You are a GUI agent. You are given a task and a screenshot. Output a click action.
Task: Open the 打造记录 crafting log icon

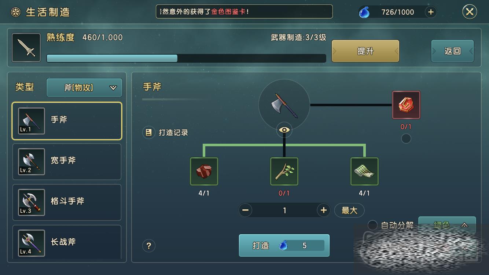pos(148,132)
